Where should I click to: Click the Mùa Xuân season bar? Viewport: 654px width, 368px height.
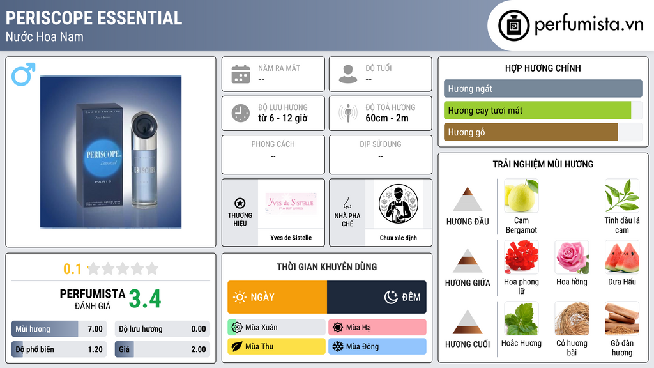[x=277, y=328]
